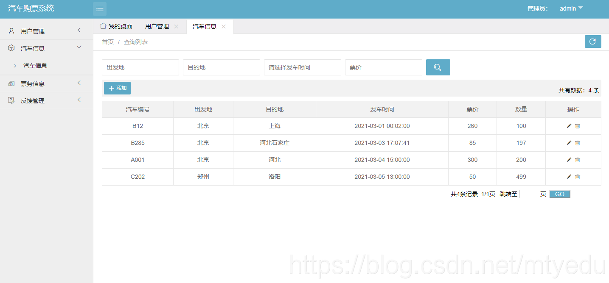Viewport: 609px width, 283px height.
Task: Delete row B12 with trash icon
Action: coord(578,126)
